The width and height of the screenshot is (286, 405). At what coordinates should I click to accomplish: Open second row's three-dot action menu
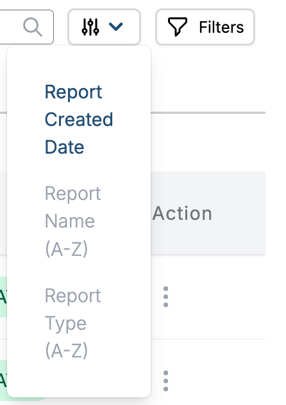pyautogui.click(x=165, y=381)
